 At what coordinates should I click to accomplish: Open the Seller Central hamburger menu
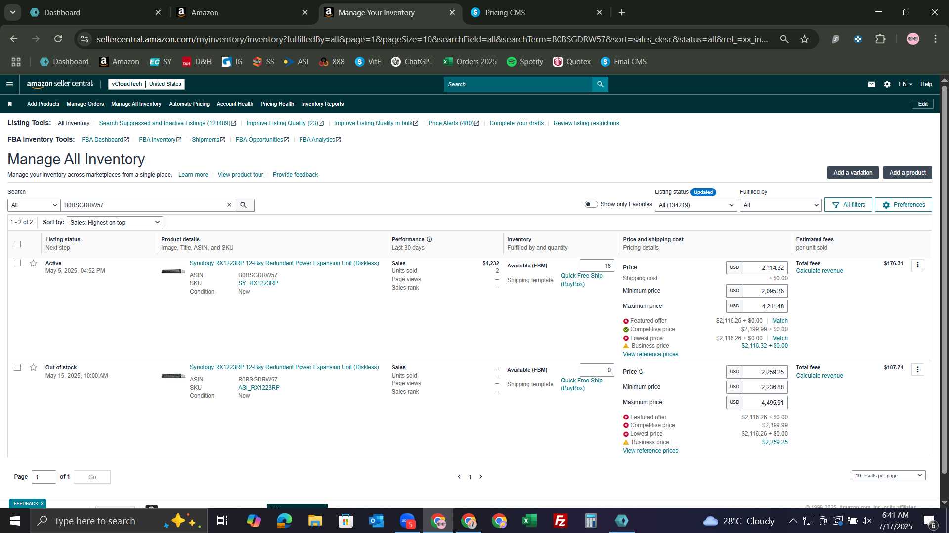(x=9, y=84)
